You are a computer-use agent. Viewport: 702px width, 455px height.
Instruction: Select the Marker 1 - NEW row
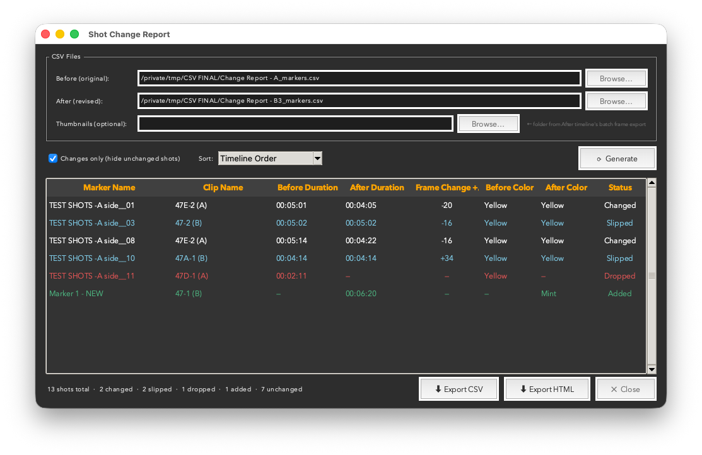346,294
